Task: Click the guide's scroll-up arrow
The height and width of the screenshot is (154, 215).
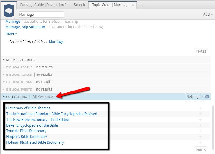Action: (213, 22)
